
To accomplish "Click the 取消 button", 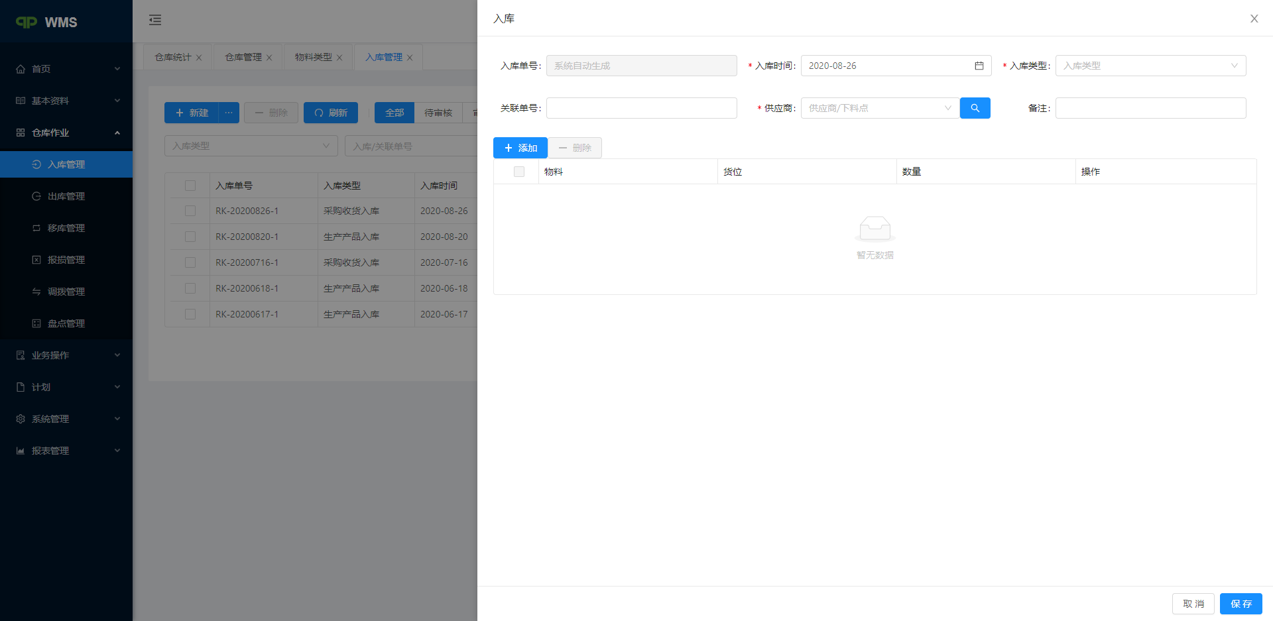I will click(1193, 604).
